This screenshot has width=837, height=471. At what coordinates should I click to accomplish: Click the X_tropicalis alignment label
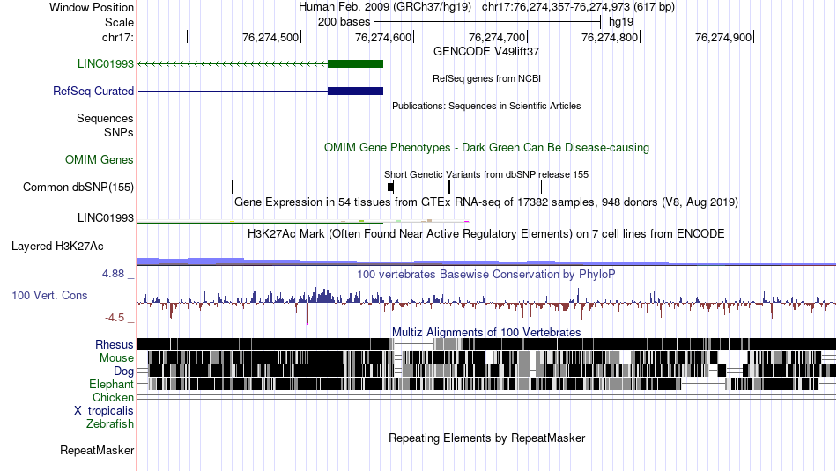pos(104,411)
